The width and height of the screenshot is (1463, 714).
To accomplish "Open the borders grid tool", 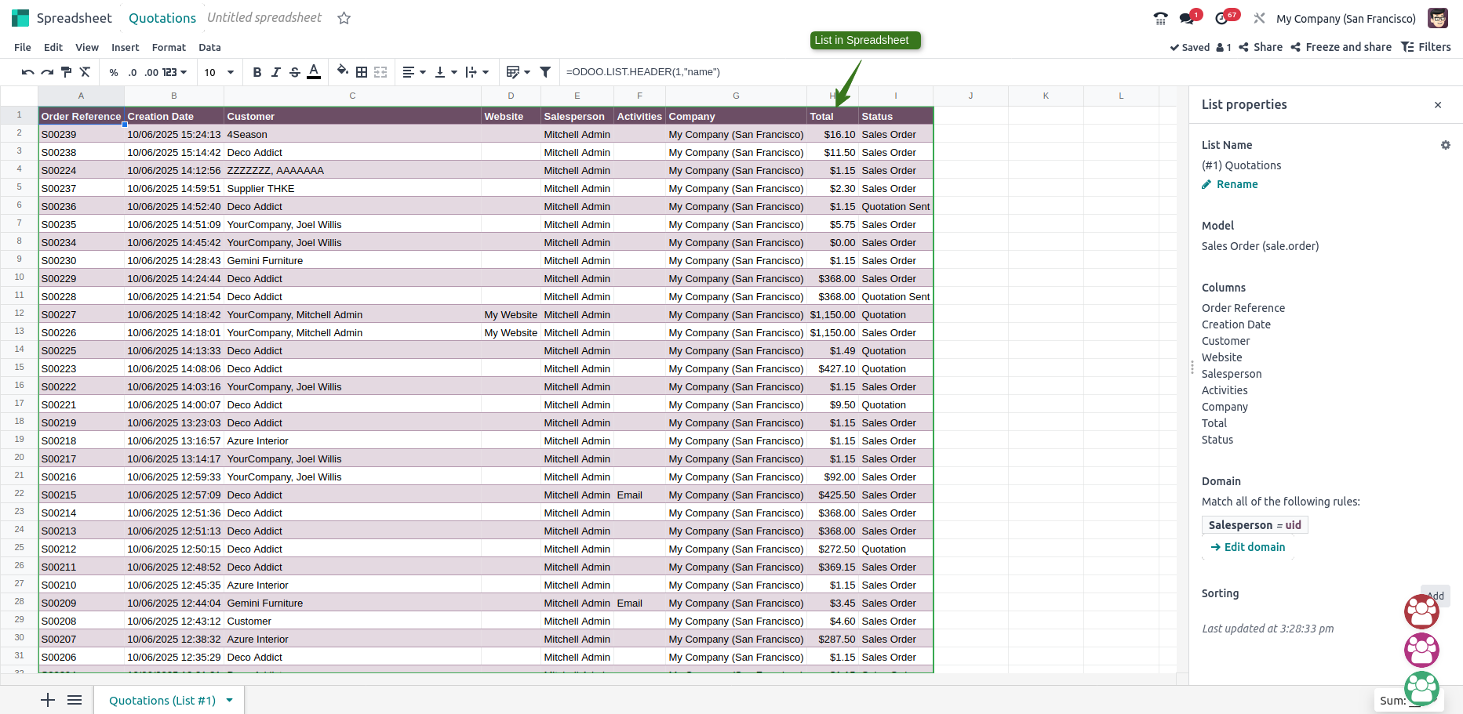I will coord(362,72).
